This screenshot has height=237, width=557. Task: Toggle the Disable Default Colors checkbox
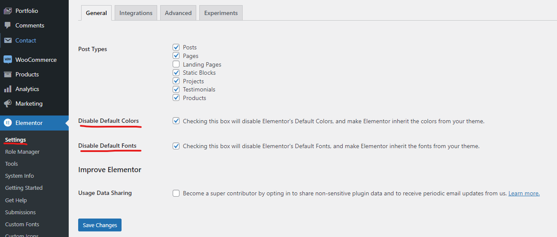pyautogui.click(x=176, y=121)
